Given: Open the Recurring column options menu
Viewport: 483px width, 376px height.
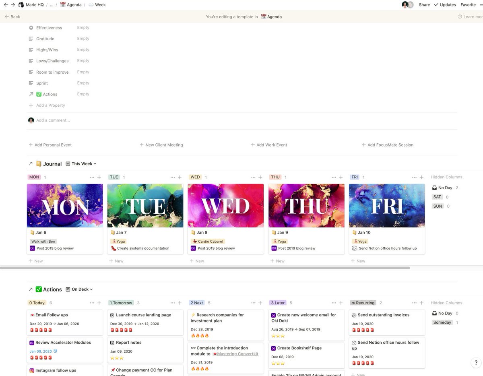Looking at the screenshot, I should [x=414, y=303].
